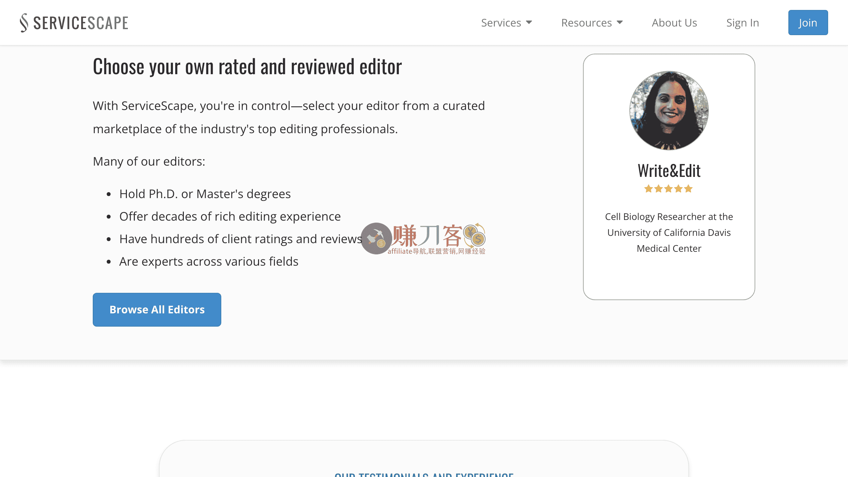This screenshot has width=848, height=477.
Task: Click the pickaxe circle watermark icon
Action: click(376, 238)
